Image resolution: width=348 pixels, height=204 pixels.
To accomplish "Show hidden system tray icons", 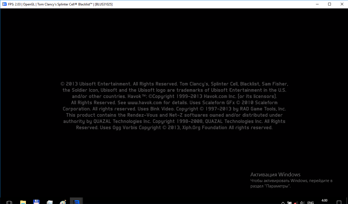I will [x=283, y=202].
